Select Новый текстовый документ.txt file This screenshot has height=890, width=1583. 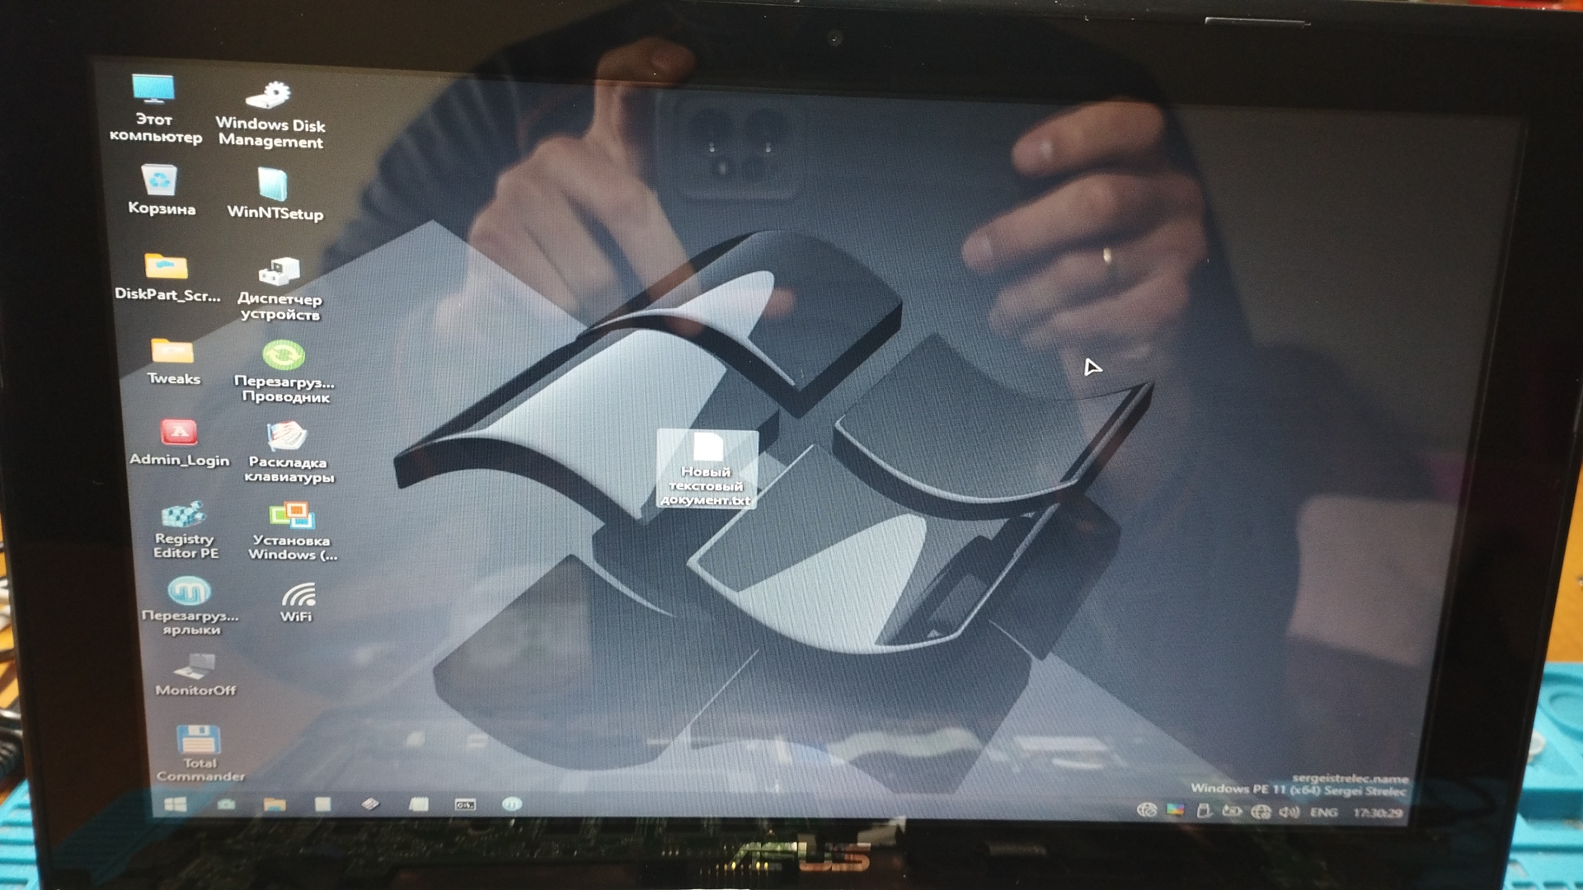click(x=707, y=449)
